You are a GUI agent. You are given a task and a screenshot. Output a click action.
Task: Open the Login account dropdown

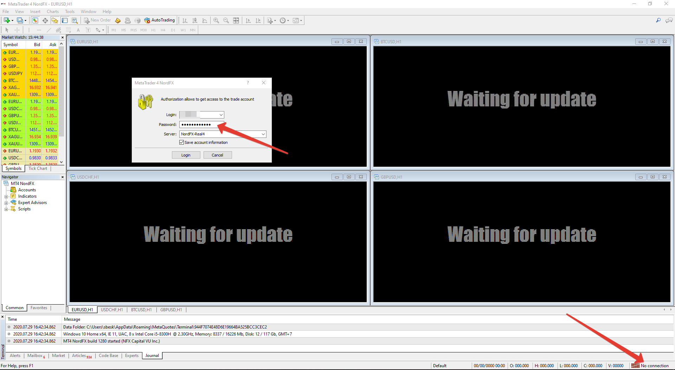pyautogui.click(x=221, y=115)
